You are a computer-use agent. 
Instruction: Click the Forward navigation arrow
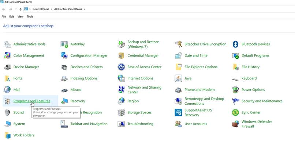pos(10,9)
